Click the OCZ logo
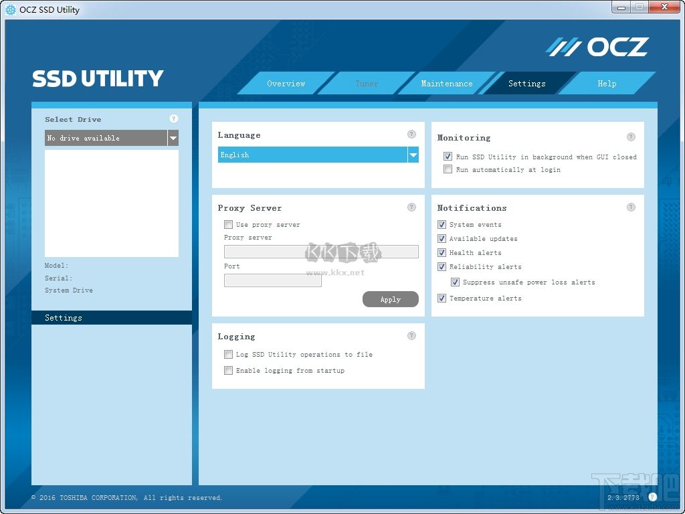Screen dimensions: 685x514 (x=597, y=46)
